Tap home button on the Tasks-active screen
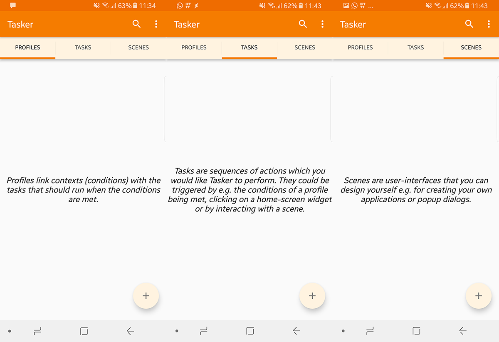This screenshot has width=499, height=342. 250,331
